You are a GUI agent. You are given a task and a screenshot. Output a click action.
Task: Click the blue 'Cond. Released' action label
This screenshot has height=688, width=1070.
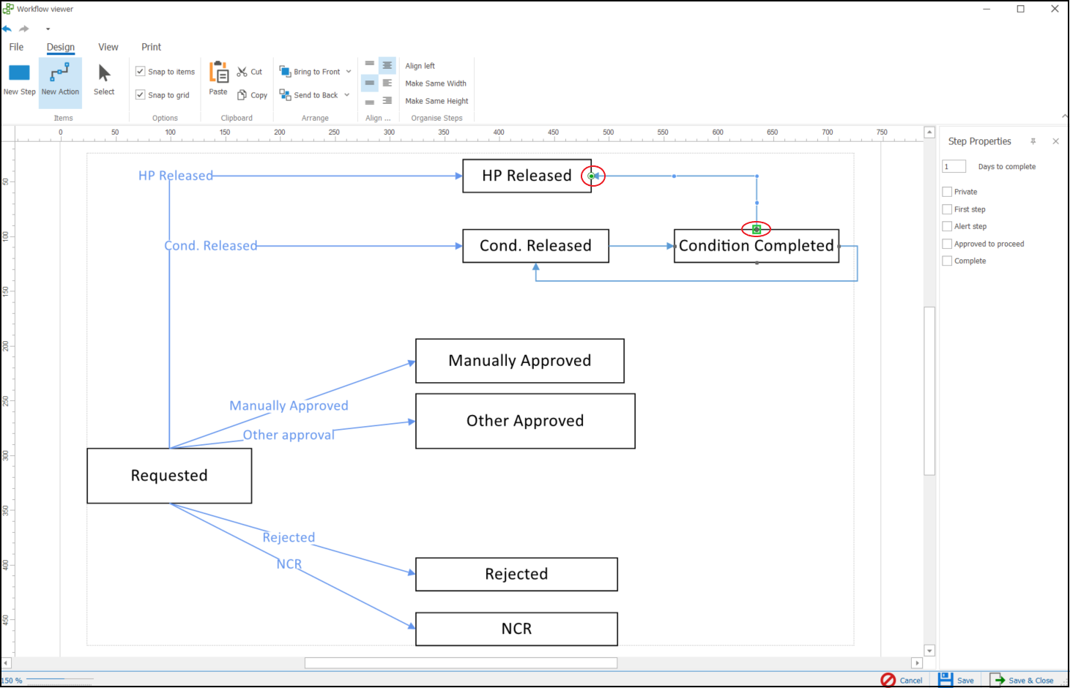click(211, 246)
